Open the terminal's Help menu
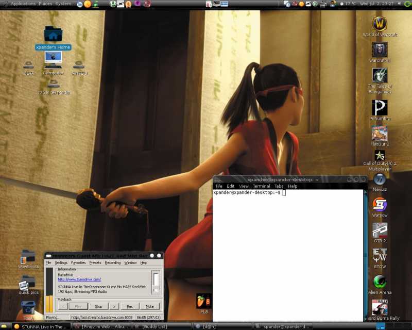Viewport: 412px width, 330px height. (293, 186)
